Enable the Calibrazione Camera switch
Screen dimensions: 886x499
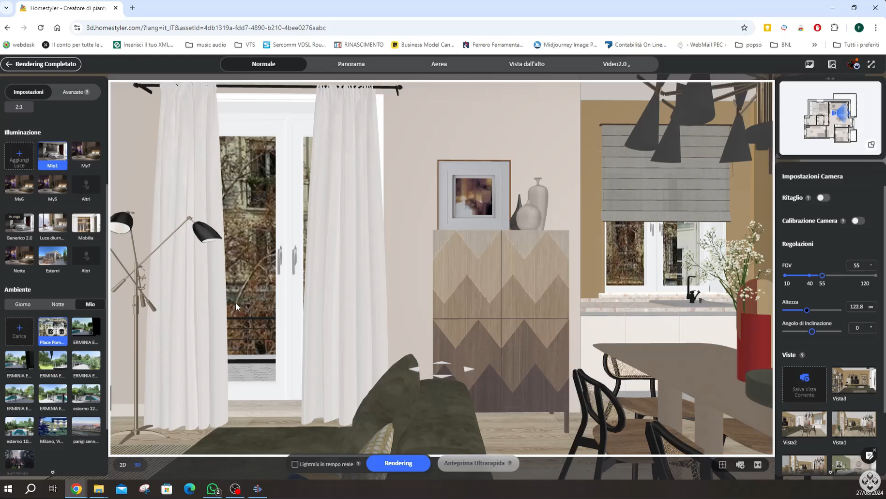pyautogui.click(x=858, y=221)
